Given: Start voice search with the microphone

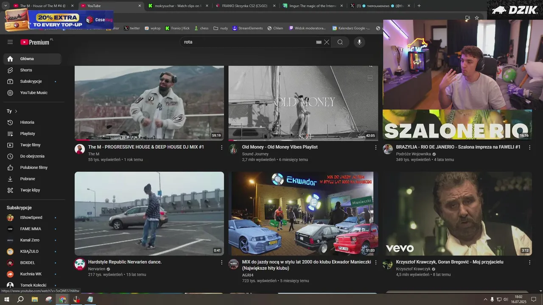Looking at the screenshot, I should coord(359,42).
